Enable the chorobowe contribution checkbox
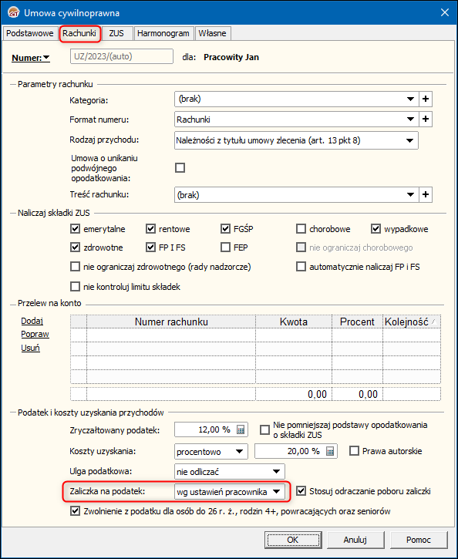The width and height of the screenshot is (458, 559). coord(301,228)
